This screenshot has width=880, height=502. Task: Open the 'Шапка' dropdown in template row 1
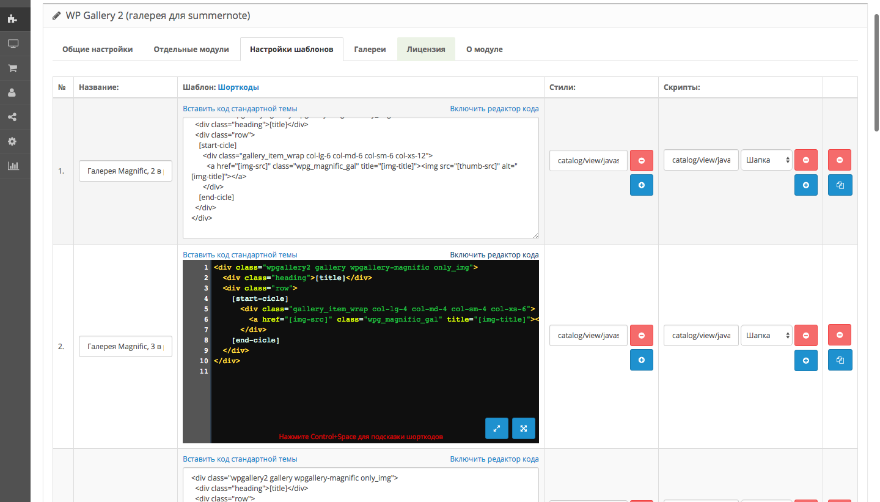point(766,160)
